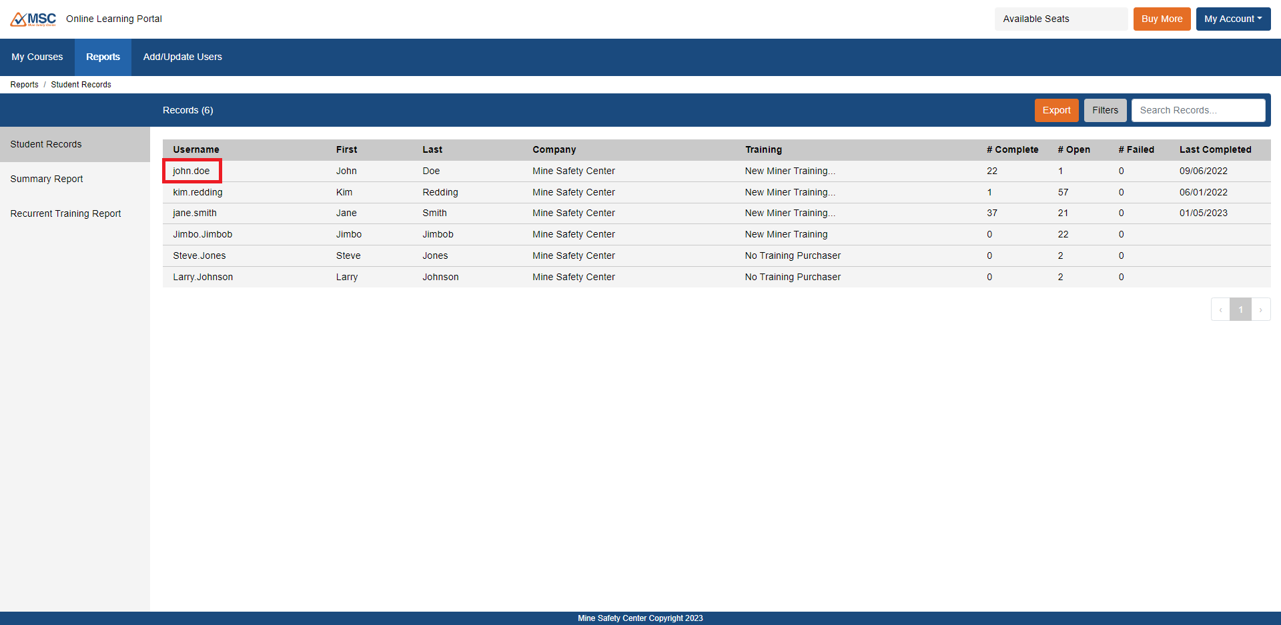Open the Filters panel
The width and height of the screenshot is (1281, 625).
point(1105,110)
